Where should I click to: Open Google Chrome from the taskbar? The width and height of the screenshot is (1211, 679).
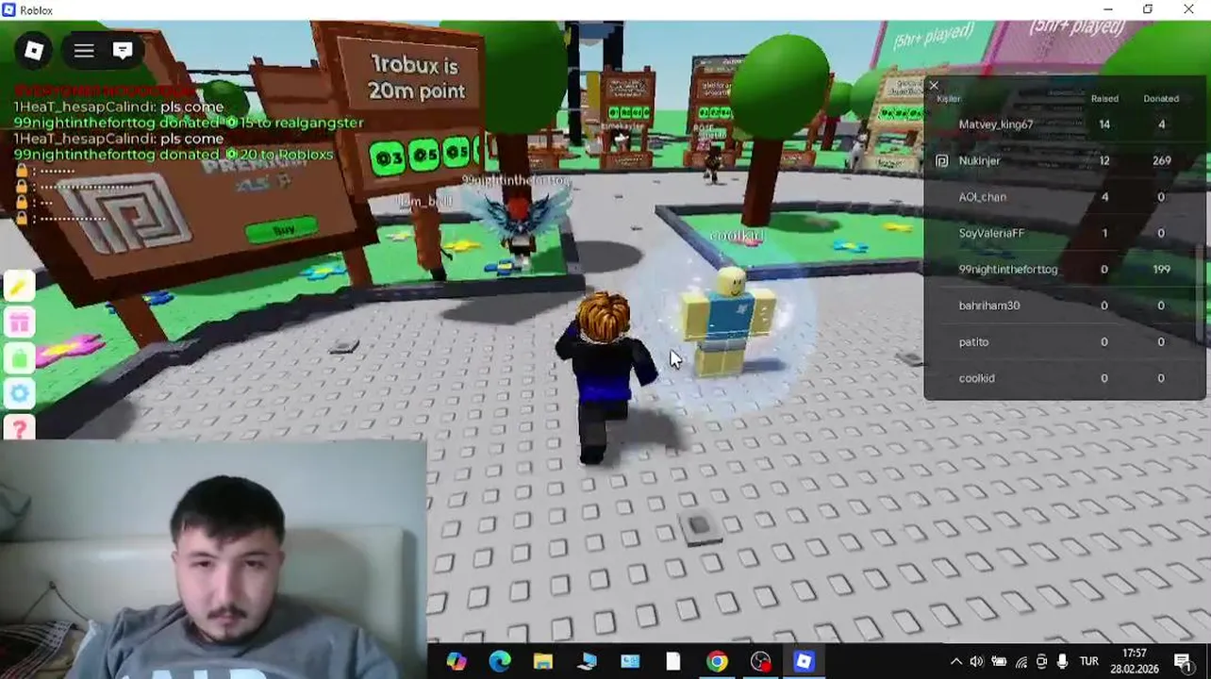coord(717,662)
